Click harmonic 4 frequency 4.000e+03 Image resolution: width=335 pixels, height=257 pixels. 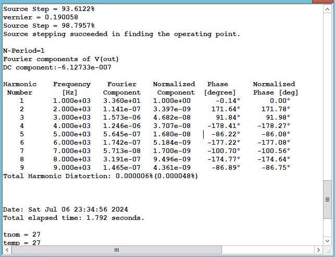(72, 126)
